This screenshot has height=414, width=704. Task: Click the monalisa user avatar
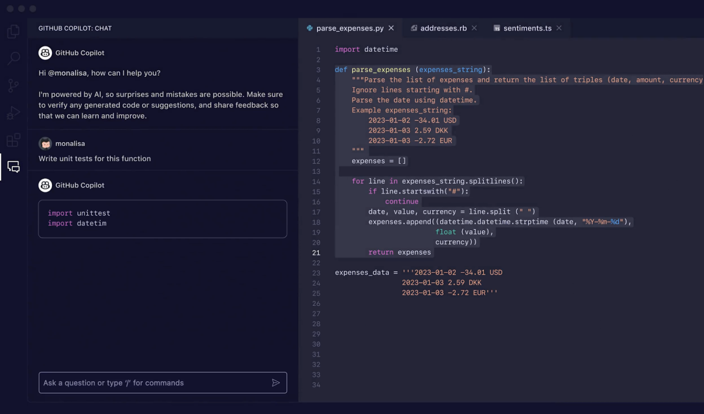(45, 143)
